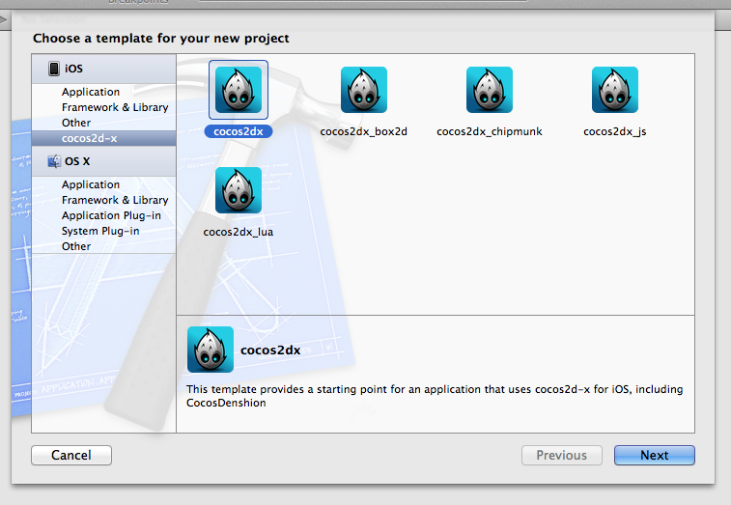Open Application Plug-in category
Screen dimensions: 731x505
111,215
